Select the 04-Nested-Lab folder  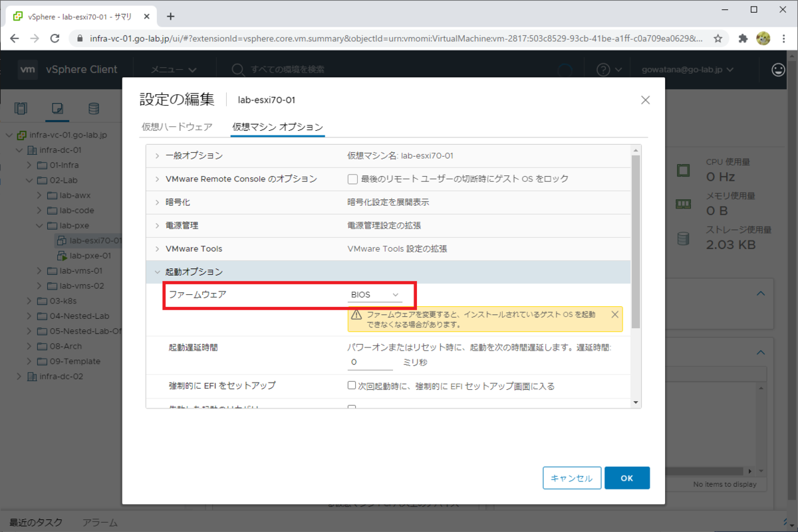point(79,316)
